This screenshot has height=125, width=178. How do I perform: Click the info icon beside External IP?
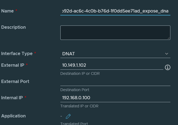[x=168, y=67]
